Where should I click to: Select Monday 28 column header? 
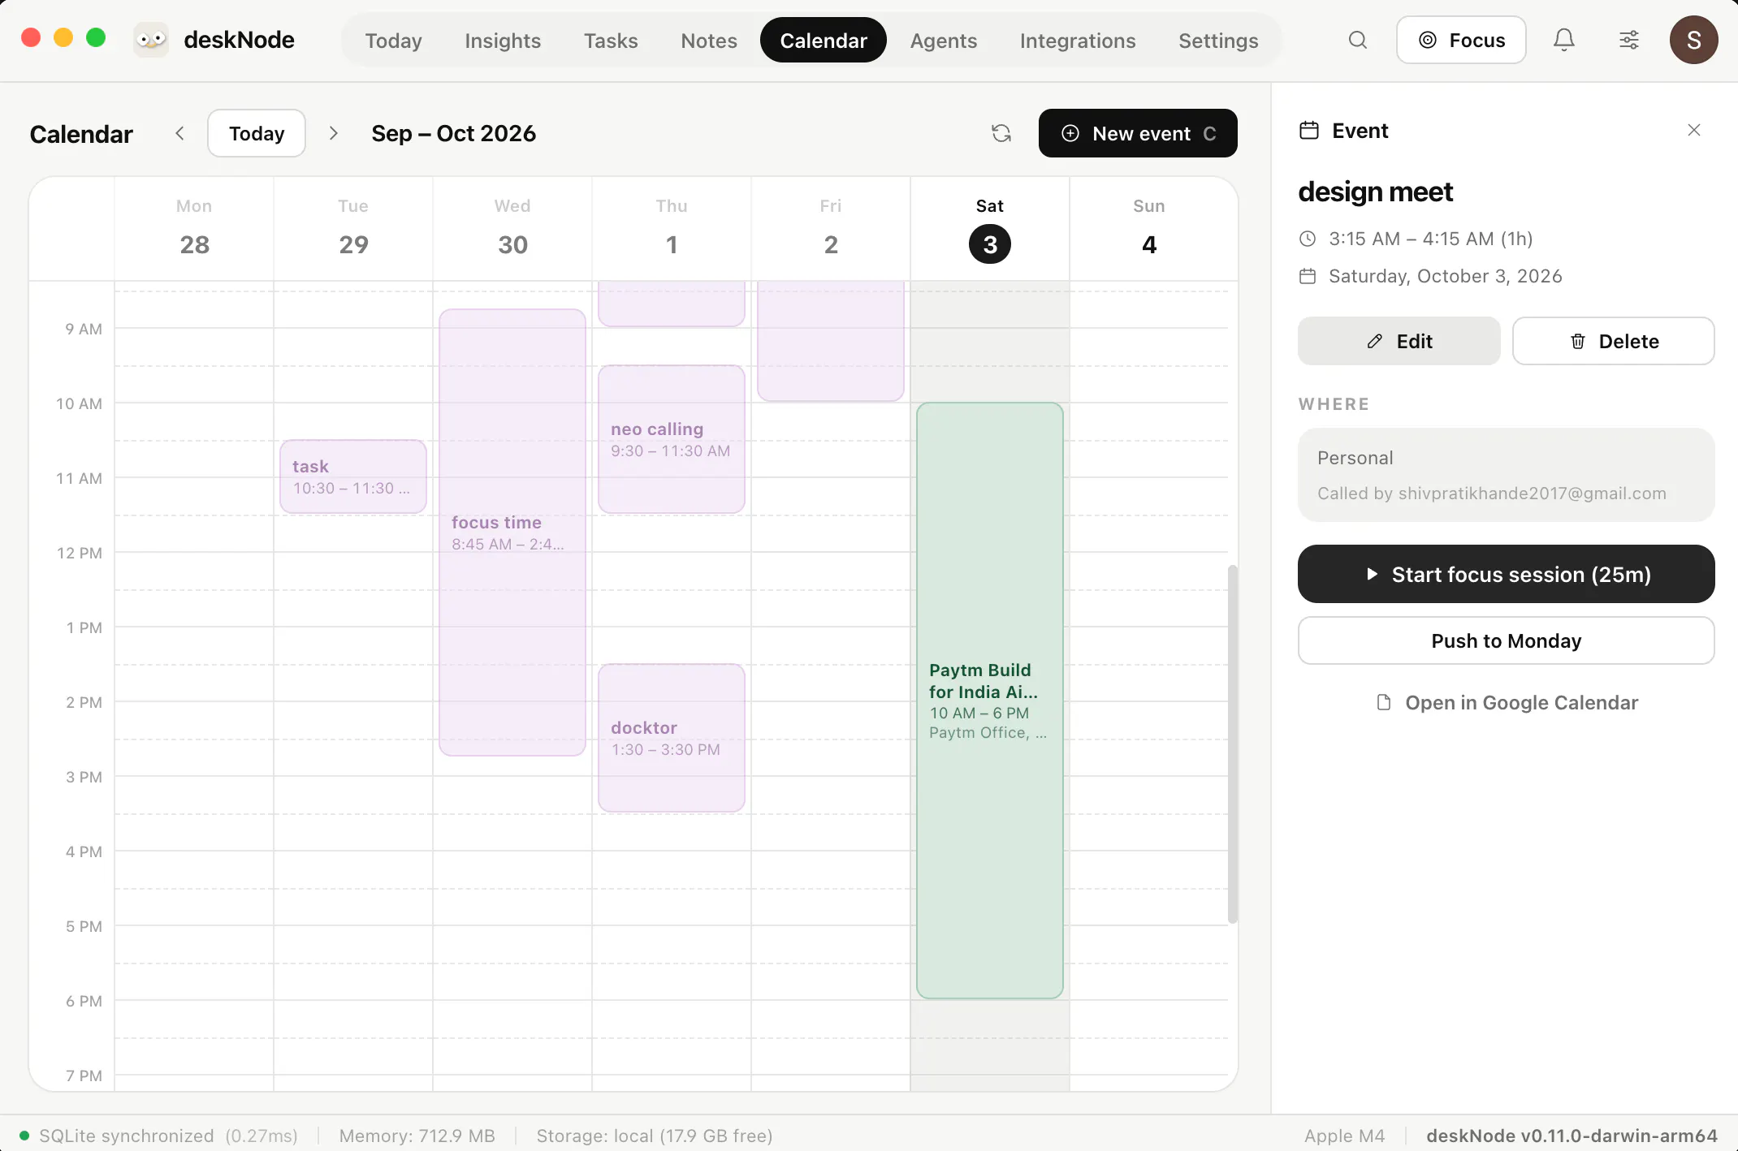tap(194, 229)
